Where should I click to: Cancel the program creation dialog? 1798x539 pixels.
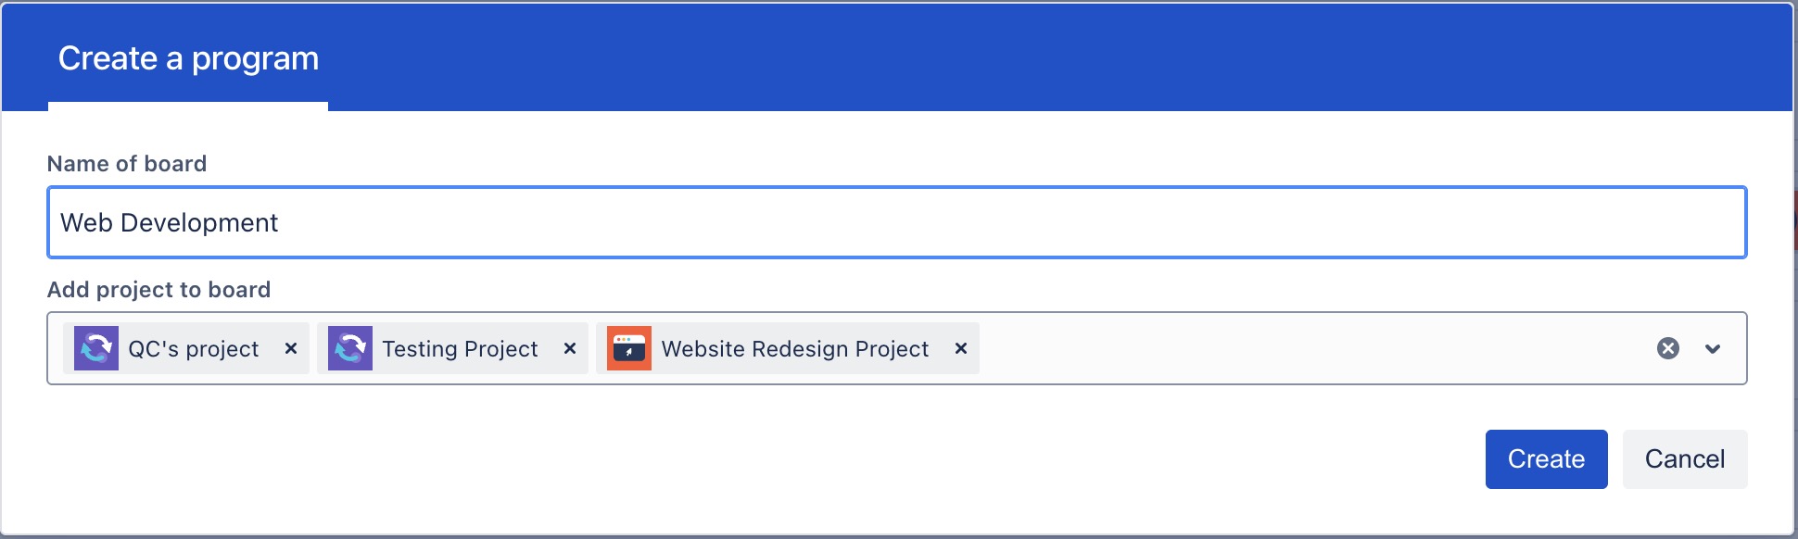click(x=1684, y=459)
